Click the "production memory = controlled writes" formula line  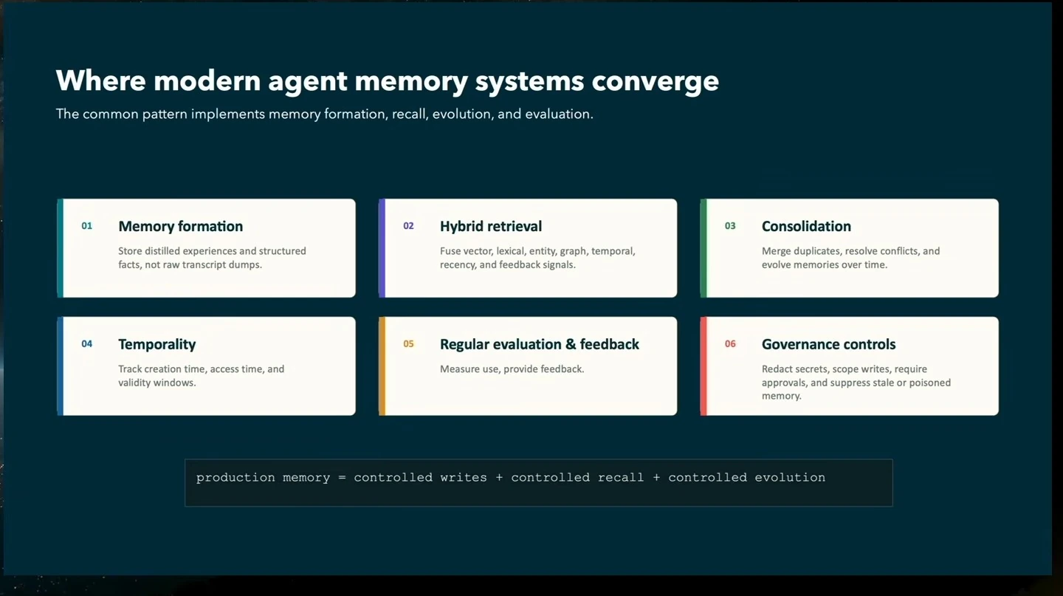tap(511, 478)
